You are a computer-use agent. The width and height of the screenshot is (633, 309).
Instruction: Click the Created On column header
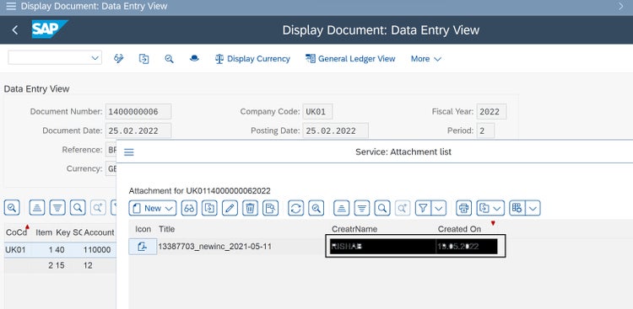(x=459, y=229)
